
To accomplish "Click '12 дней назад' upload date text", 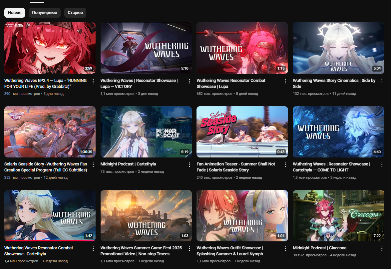I will (x=56, y=177).
